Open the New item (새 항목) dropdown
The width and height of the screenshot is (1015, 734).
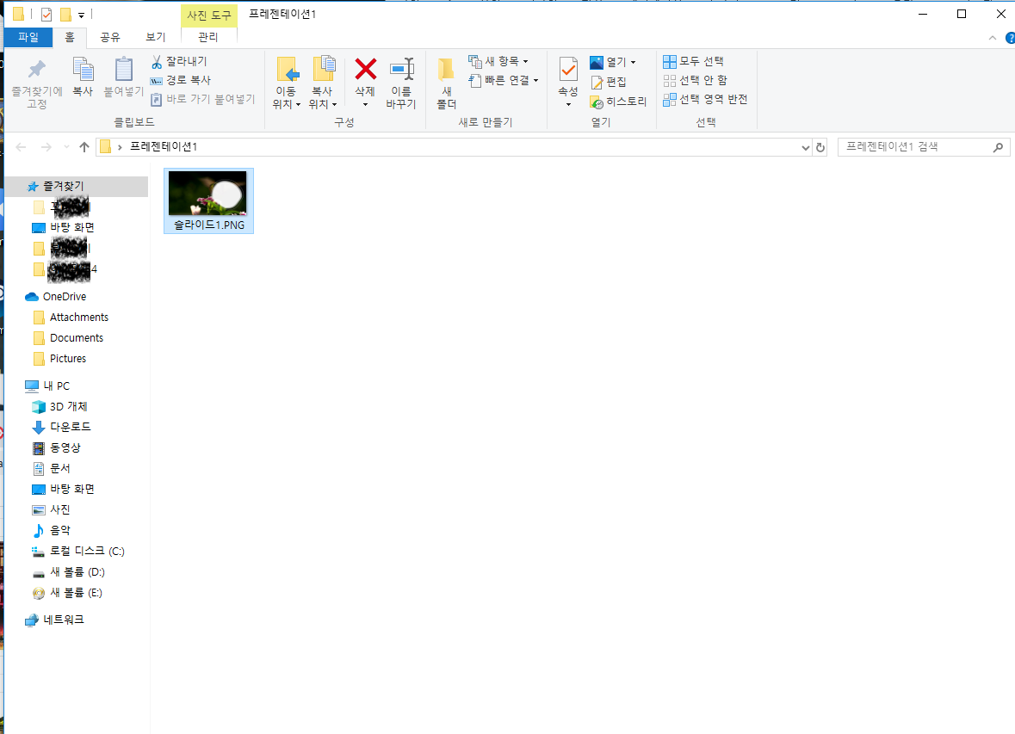(x=498, y=61)
